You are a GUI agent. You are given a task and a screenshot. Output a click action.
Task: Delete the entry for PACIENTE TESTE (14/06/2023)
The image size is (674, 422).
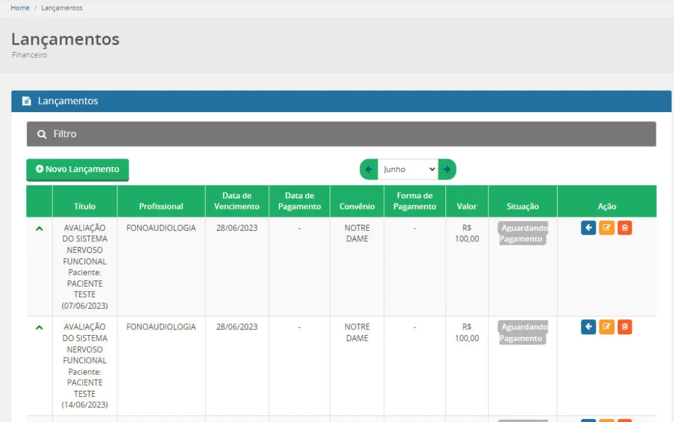pyautogui.click(x=624, y=327)
